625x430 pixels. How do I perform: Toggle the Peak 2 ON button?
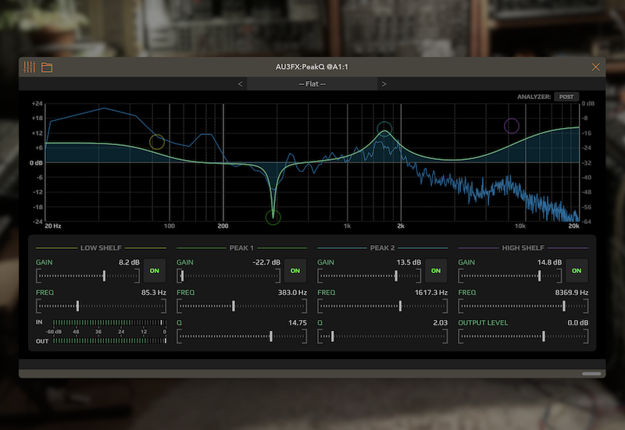436,271
